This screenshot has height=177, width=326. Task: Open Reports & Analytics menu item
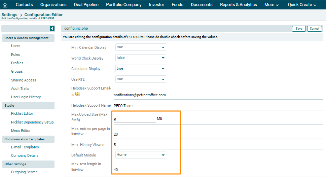tap(238, 5)
